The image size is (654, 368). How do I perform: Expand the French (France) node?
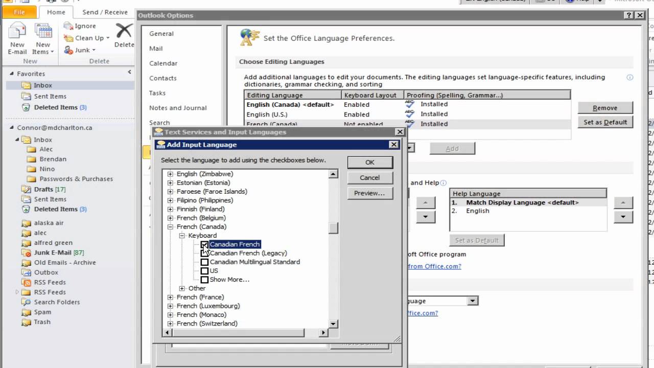coord(171,297)
